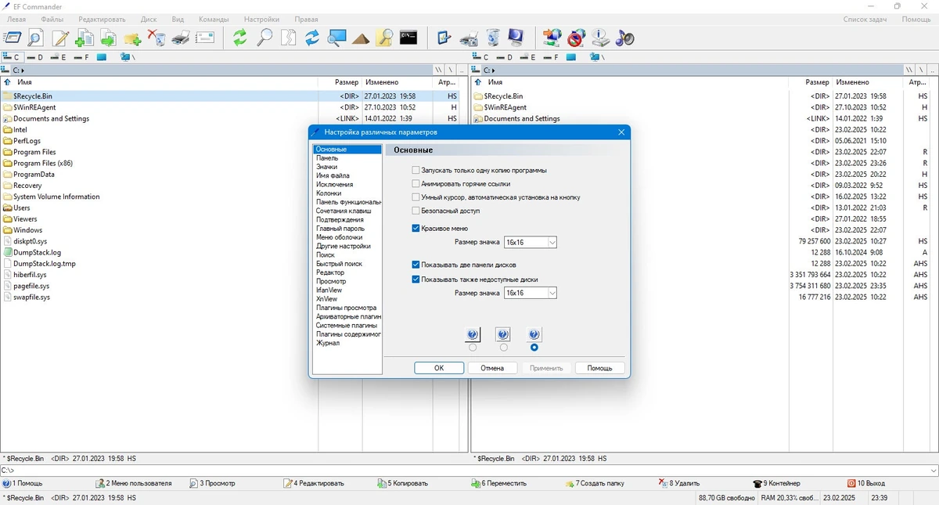The image size is (939, 505).
Task: Click the folder with magnifier toolbar icon
Action: 384,37
